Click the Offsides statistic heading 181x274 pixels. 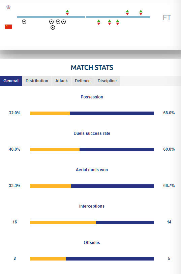pyautogui.click(x=92, y=243)
